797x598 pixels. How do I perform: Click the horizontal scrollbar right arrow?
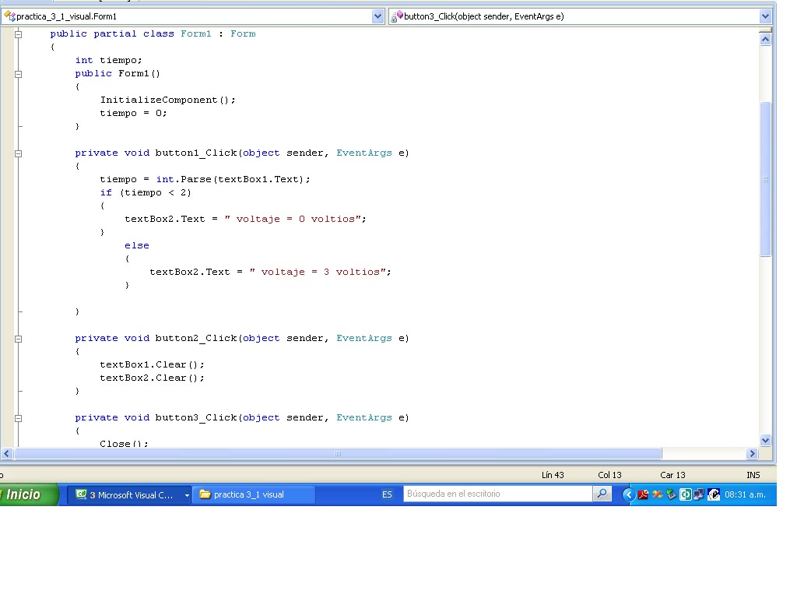coord(753,454)
